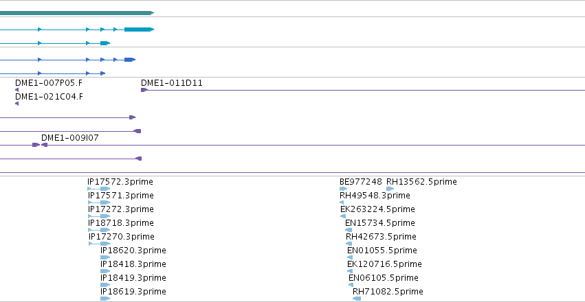
Task: Click the EK263224.5prime EST label
Action: pos(377,209)
